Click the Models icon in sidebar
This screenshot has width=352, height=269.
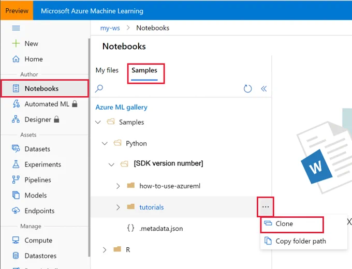(16, 195)
